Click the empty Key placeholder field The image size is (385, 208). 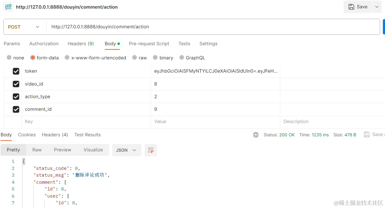[x=86, y=122]
